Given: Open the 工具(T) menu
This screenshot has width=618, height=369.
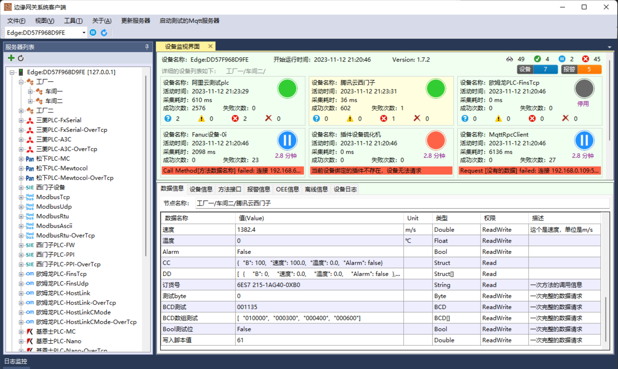Looking at the screenshot, I should click(73, 21).
